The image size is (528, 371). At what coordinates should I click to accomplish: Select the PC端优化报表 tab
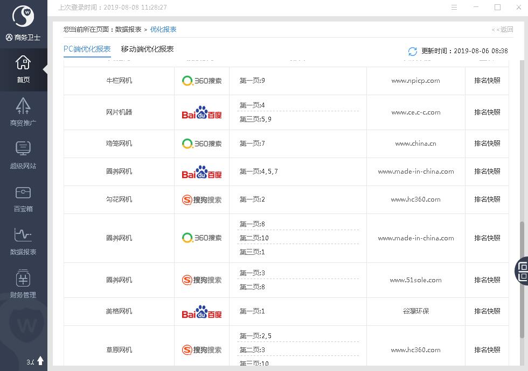(87, 49)
